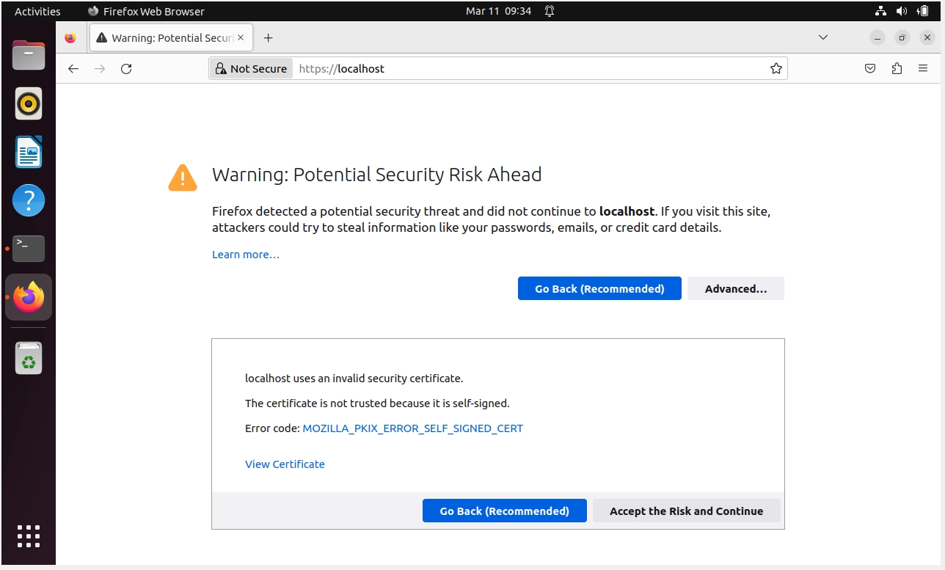
Task: Click the Advanced… button
Action: tap(735, 289)
